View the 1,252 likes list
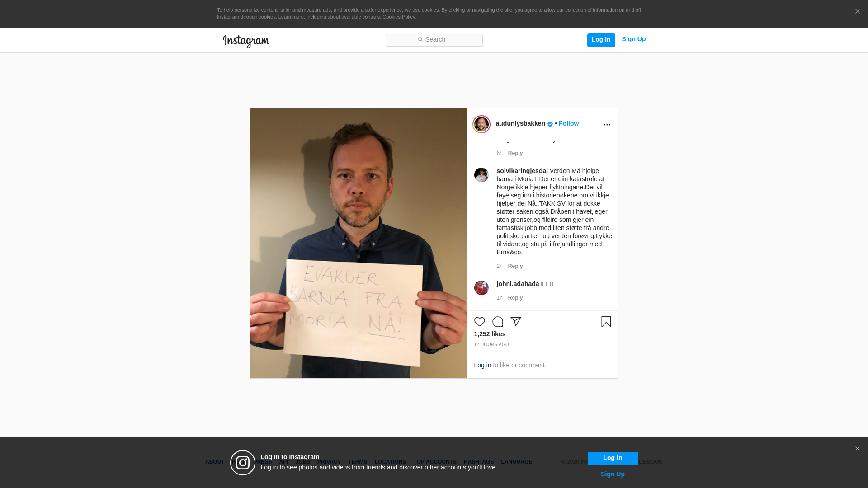Image resolution: width=868 pixels, height=488 pixels. pyautogui.click(x=490, y=334)
